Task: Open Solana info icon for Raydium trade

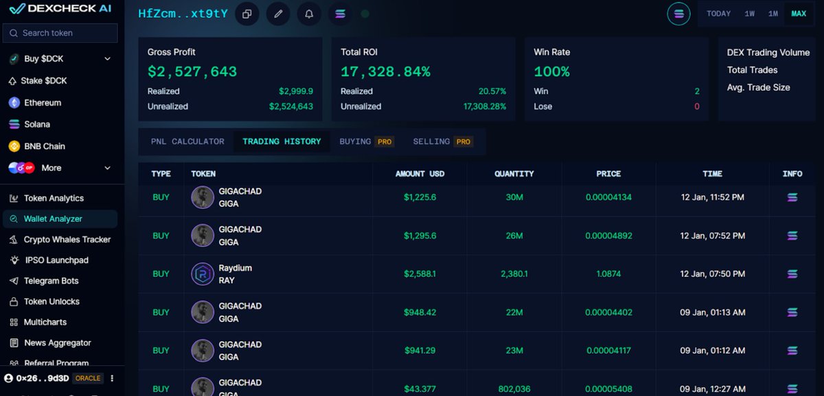Action: click(792, 274)
